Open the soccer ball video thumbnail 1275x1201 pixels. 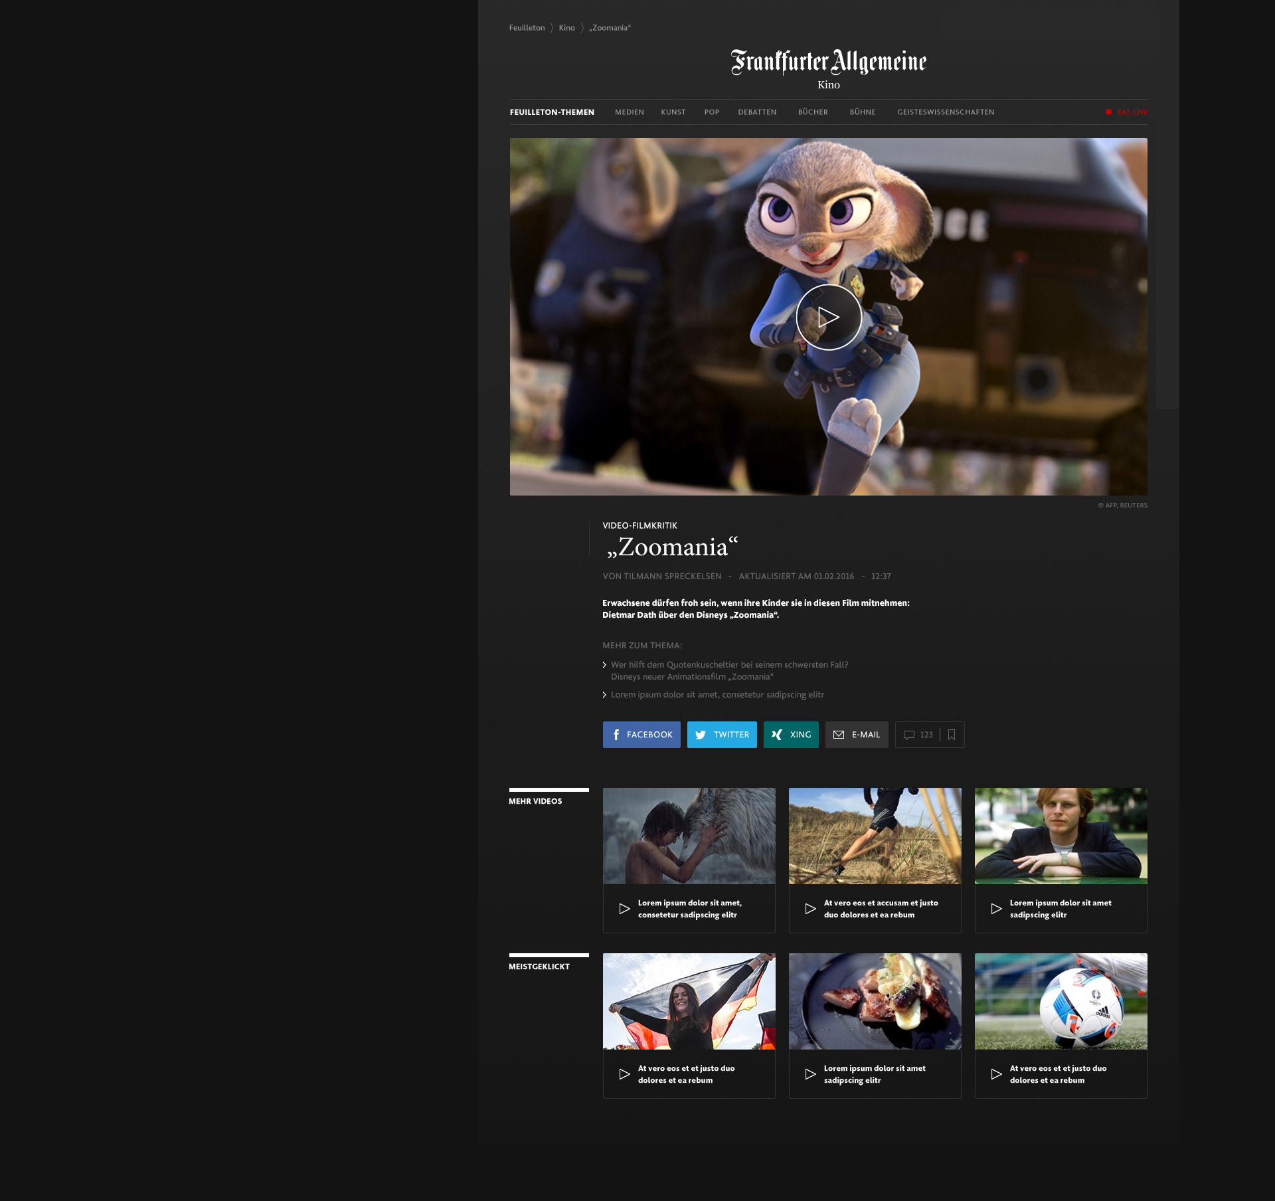pyautogui.click(x=1061, y=1001)
